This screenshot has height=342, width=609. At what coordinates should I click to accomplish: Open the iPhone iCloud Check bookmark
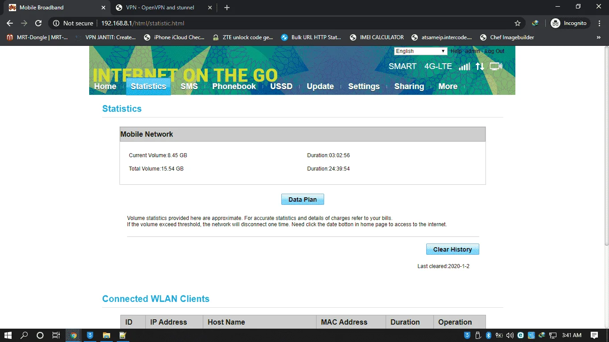pos(174,37)
